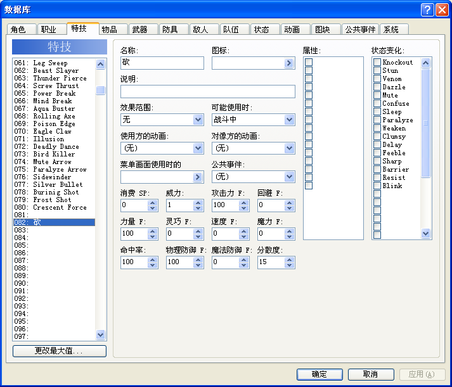Decrease the 命中率 value
Viewport: 452px width, 387px height.
[x=153, y=265]
